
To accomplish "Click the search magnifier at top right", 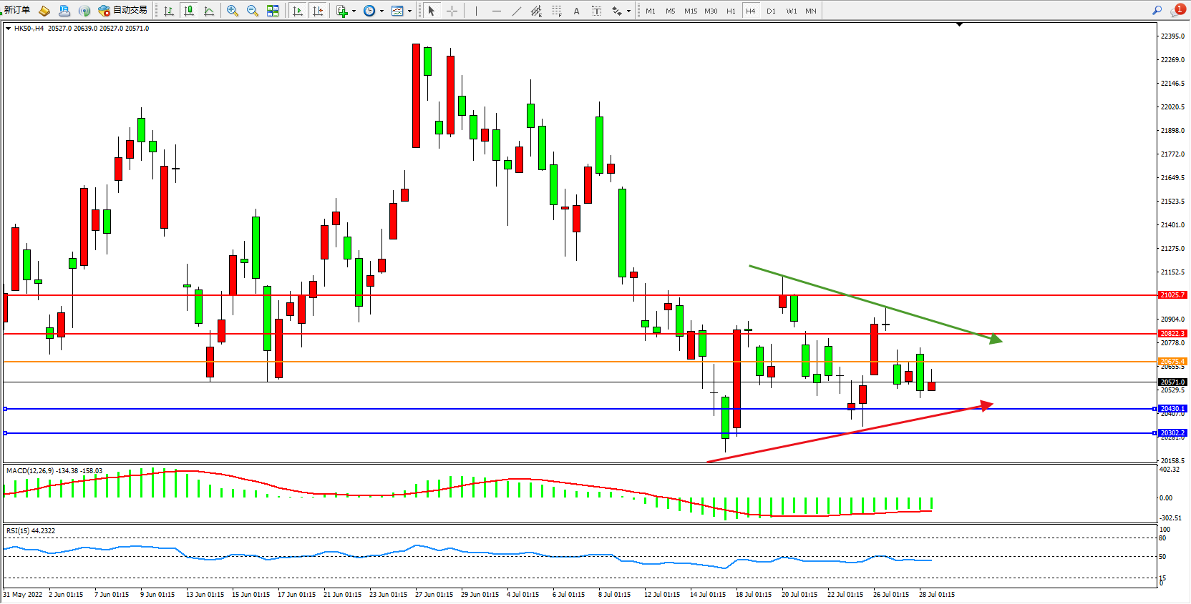I will click(1157, 10).
